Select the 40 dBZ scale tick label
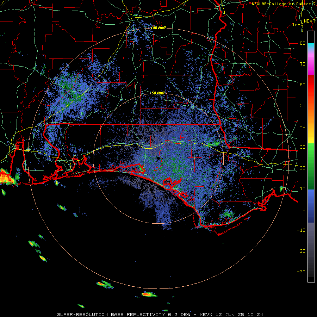The image size is (317, 317). click(x=303, y=126)
